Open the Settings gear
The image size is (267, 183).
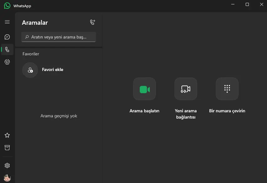tap(7, 165)
